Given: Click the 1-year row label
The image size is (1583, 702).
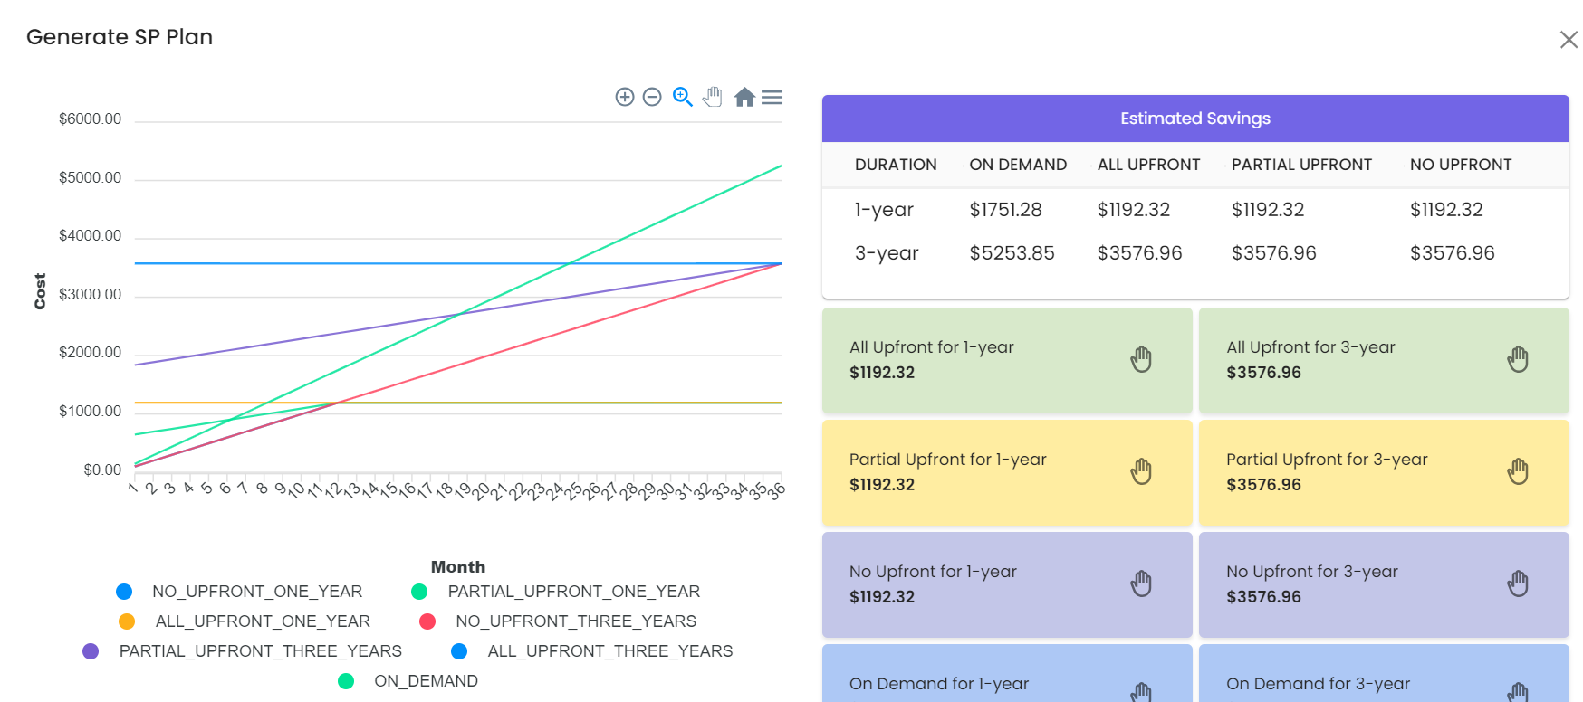Looking at the screenshot, I should coord(884,210).
